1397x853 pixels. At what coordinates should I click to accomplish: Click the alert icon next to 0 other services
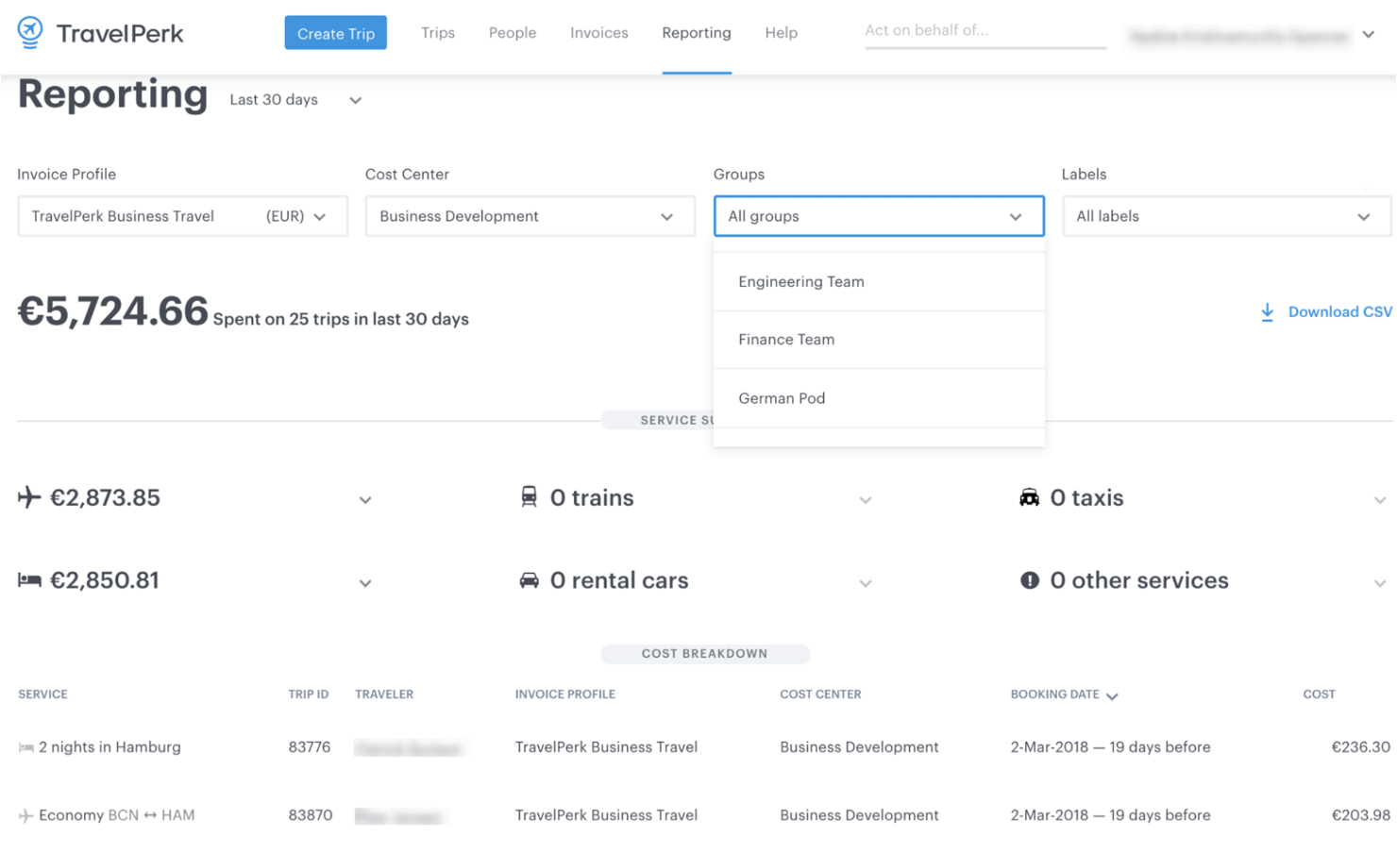[x=1029, y=580]
